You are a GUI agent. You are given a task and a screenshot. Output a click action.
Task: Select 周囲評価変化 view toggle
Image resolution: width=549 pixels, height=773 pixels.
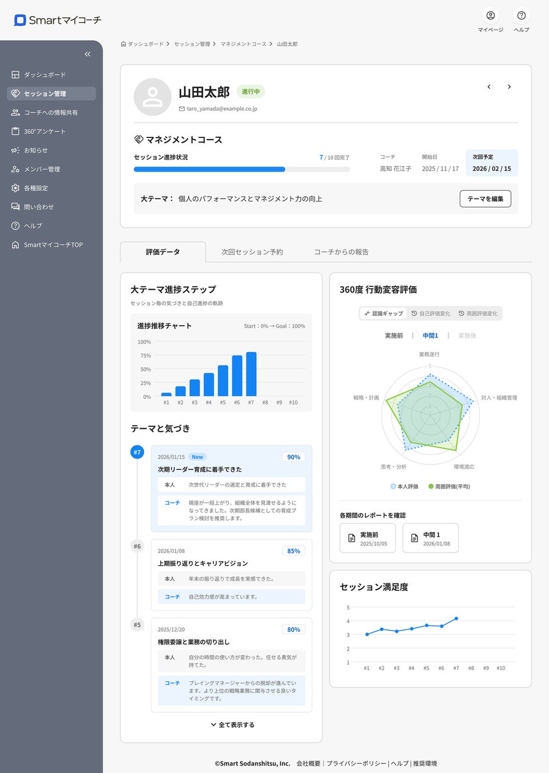click(x=478, y=313)
